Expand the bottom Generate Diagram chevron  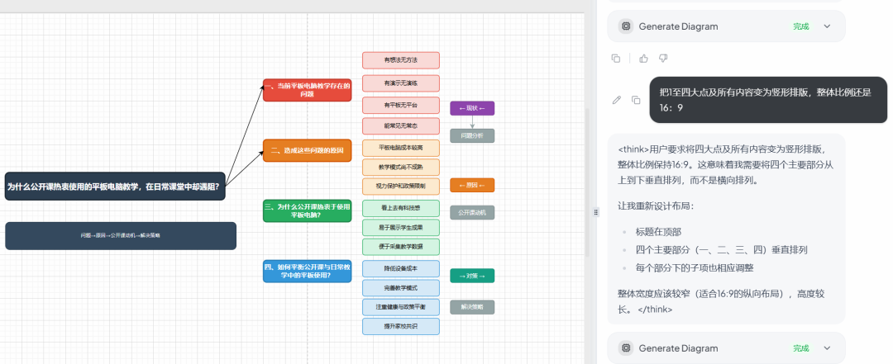tap(827, 348)
